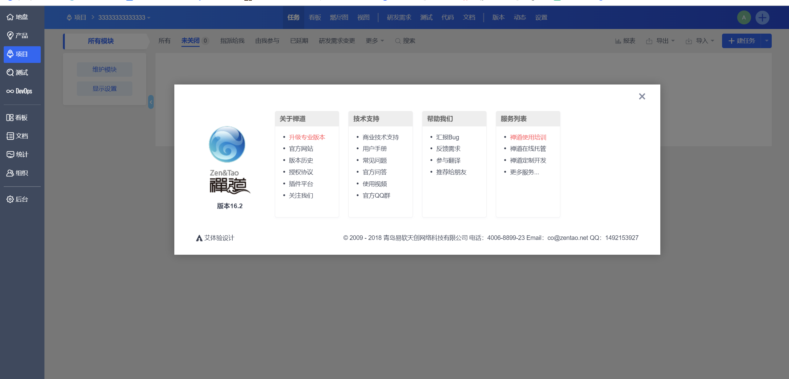The height and width of the screenshot is (379, 789).
Task: Click the green user avatar A
Action: click(x=744, y=18)
